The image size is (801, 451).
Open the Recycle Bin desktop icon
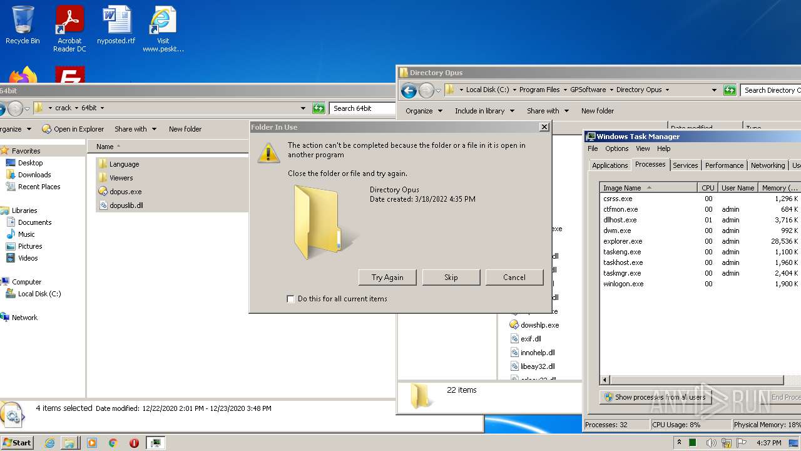23,25
